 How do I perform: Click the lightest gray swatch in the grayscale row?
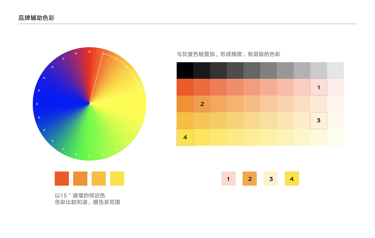335,70
